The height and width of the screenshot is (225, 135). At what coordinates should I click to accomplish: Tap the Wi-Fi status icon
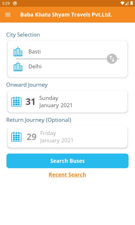click(x=122, y=3)
